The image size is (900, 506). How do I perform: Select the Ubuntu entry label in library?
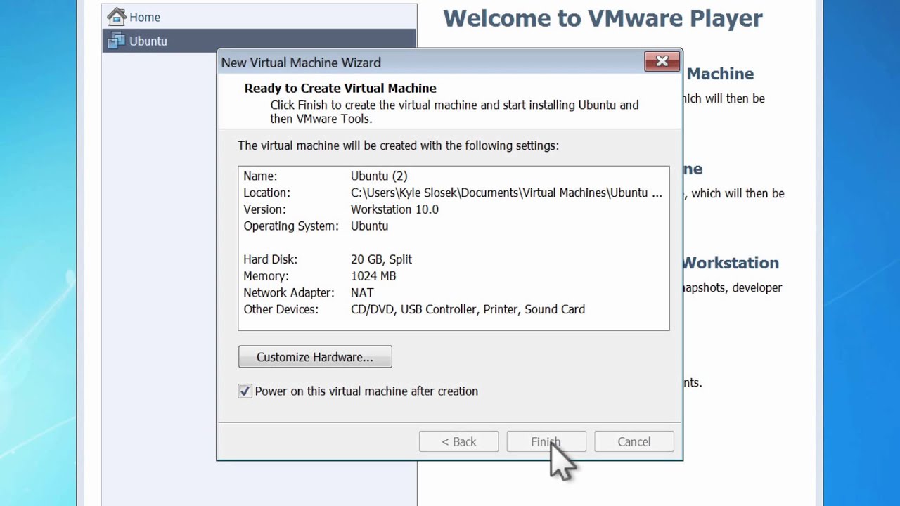[x=148, y=41]
